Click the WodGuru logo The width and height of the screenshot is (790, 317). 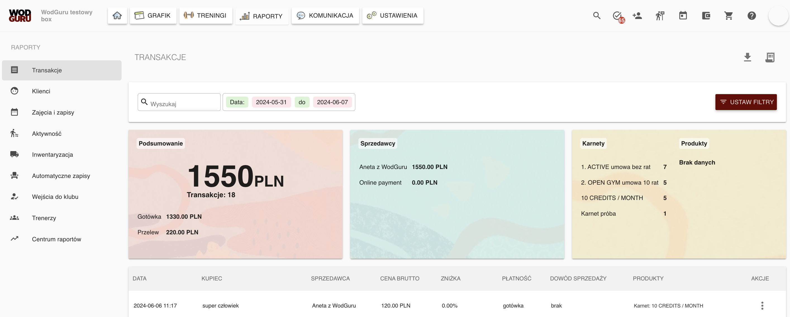(x=20, y=16)
